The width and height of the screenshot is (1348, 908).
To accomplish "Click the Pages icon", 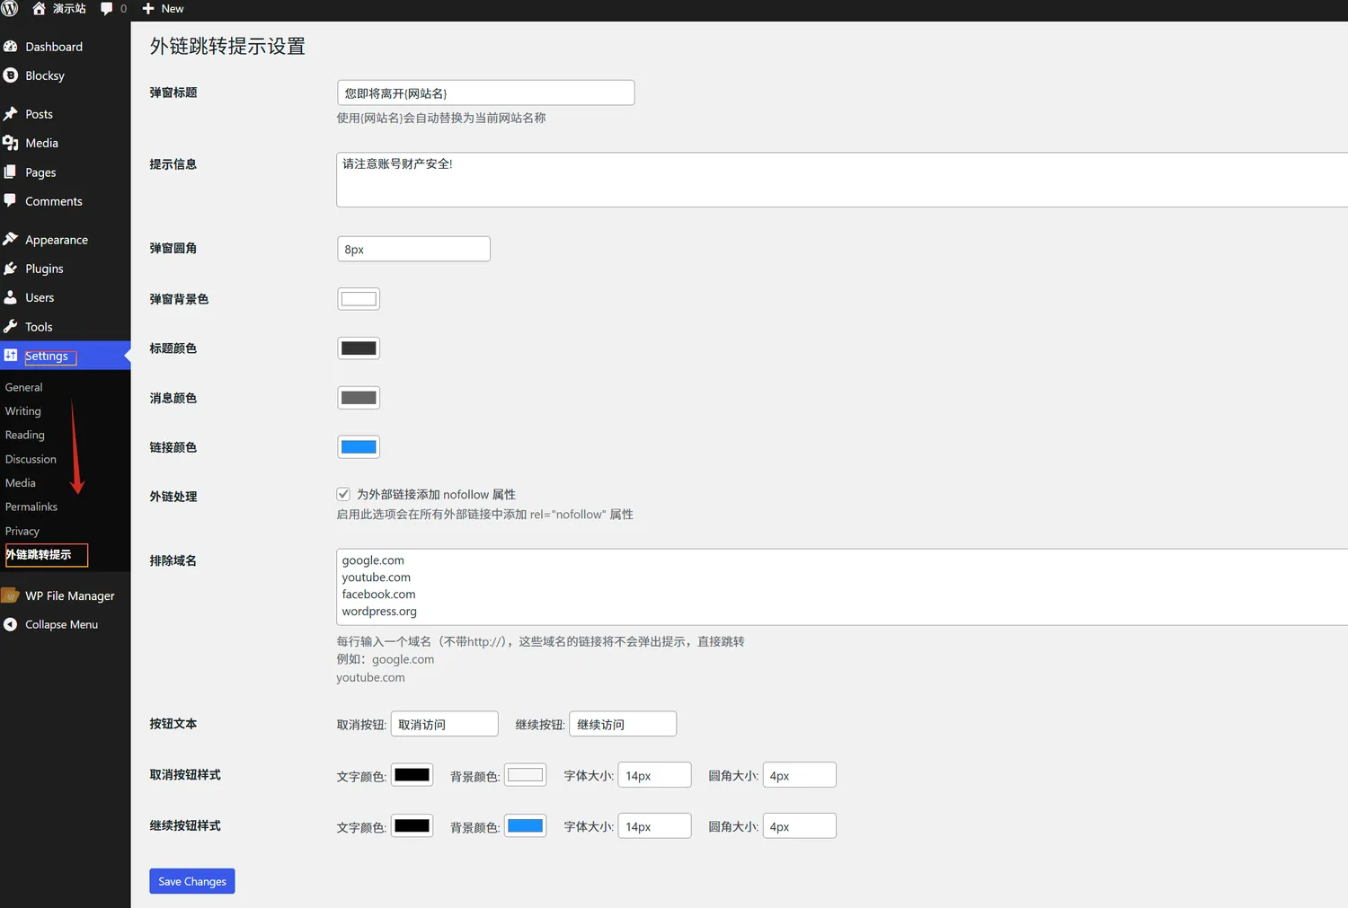I will 11,172.
